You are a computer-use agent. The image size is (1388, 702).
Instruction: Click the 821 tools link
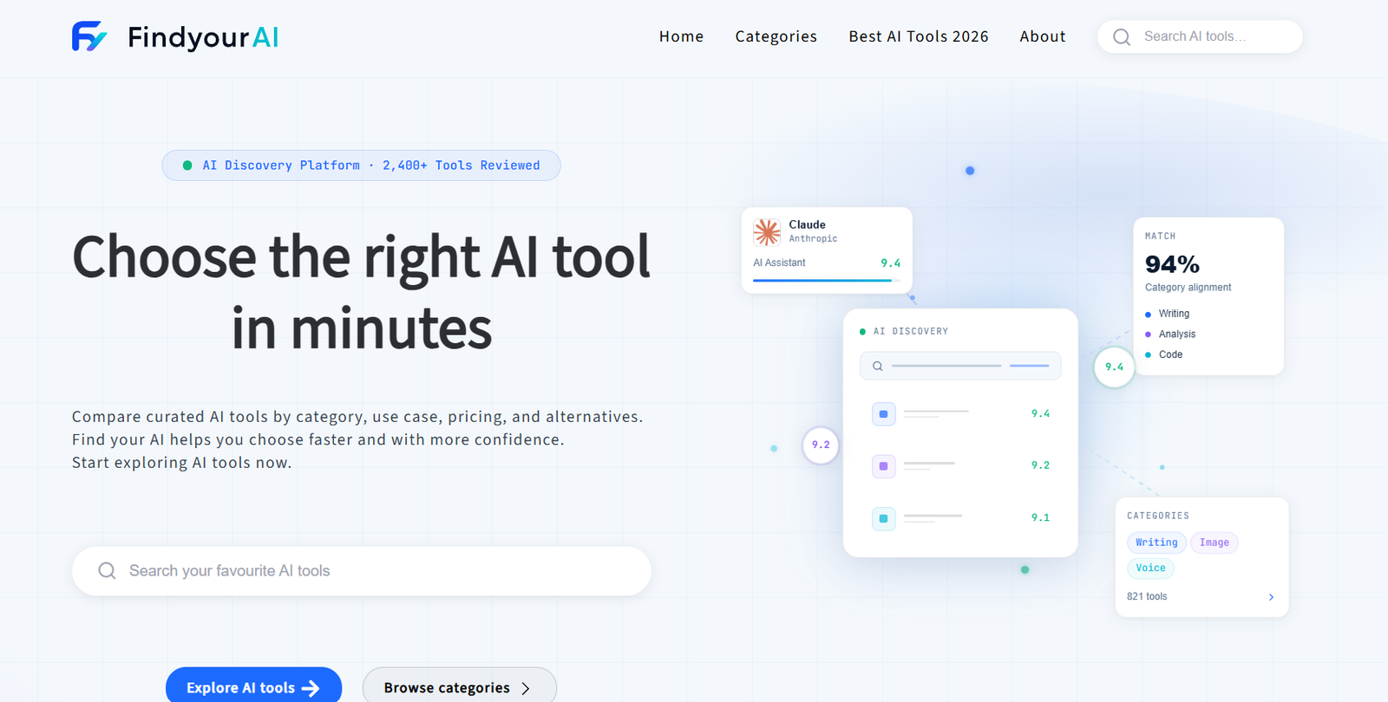[x=1147, y=596]
